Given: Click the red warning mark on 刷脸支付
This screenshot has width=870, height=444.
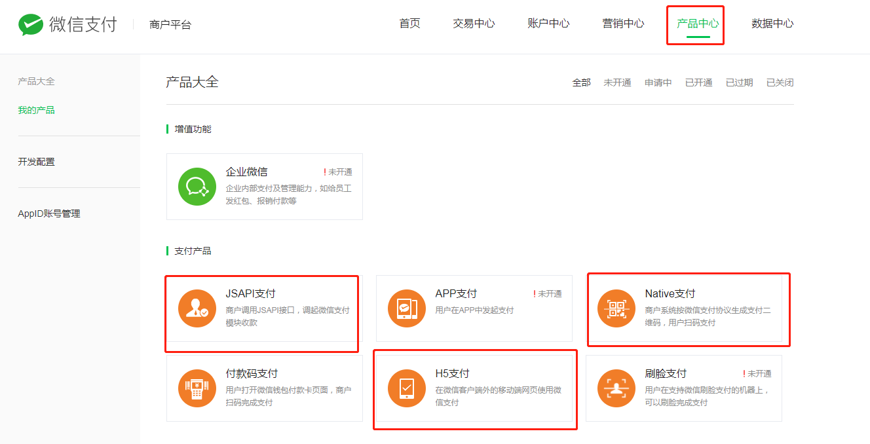Looking at the screenshot, I should (x=744, y=374).
